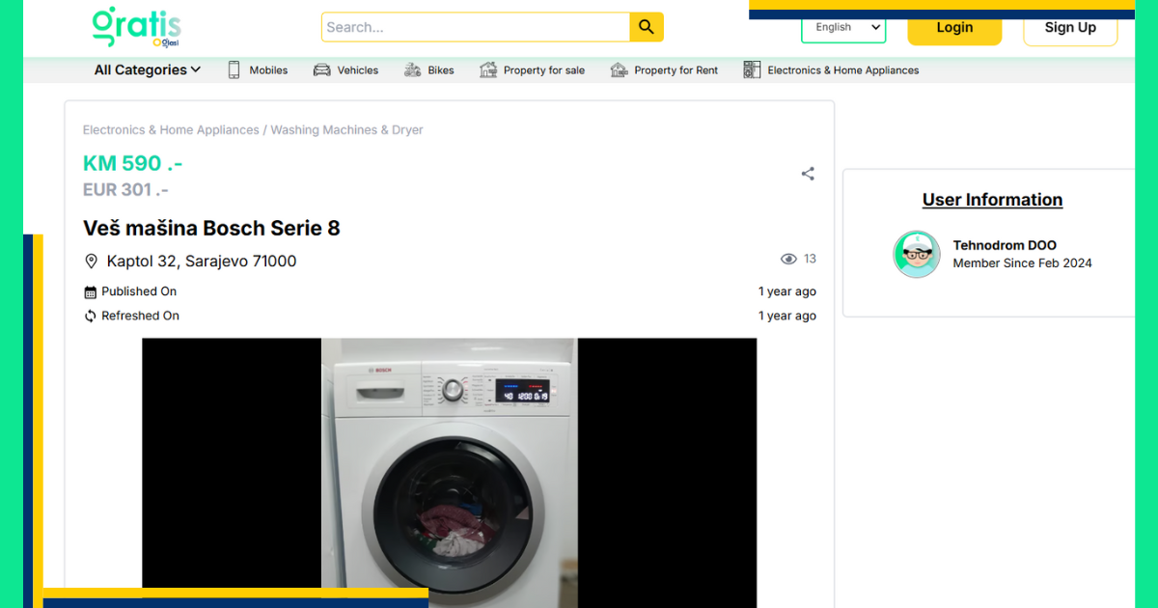The image size is (1158, 608).
Task: Click the Tehnodrom DOO seller avatar
Action: tap(916, 255)
